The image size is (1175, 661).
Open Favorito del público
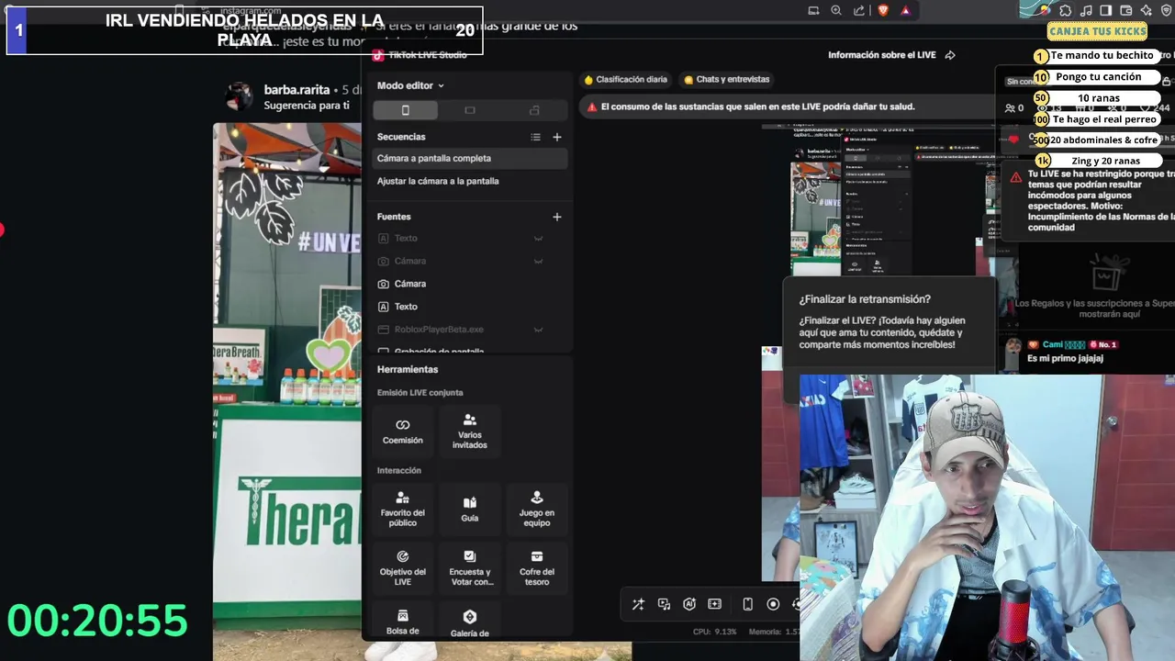pyautogui.click(x=402, y=510)
